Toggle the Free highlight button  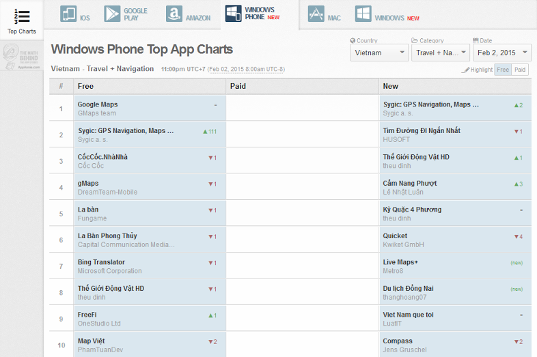(503, 70)
